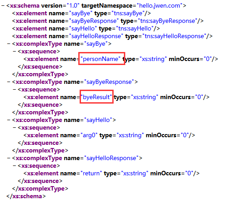Click minOccurs value "0" on arg0 line
This screenshot has height=213, width=242.
point(185,135)
